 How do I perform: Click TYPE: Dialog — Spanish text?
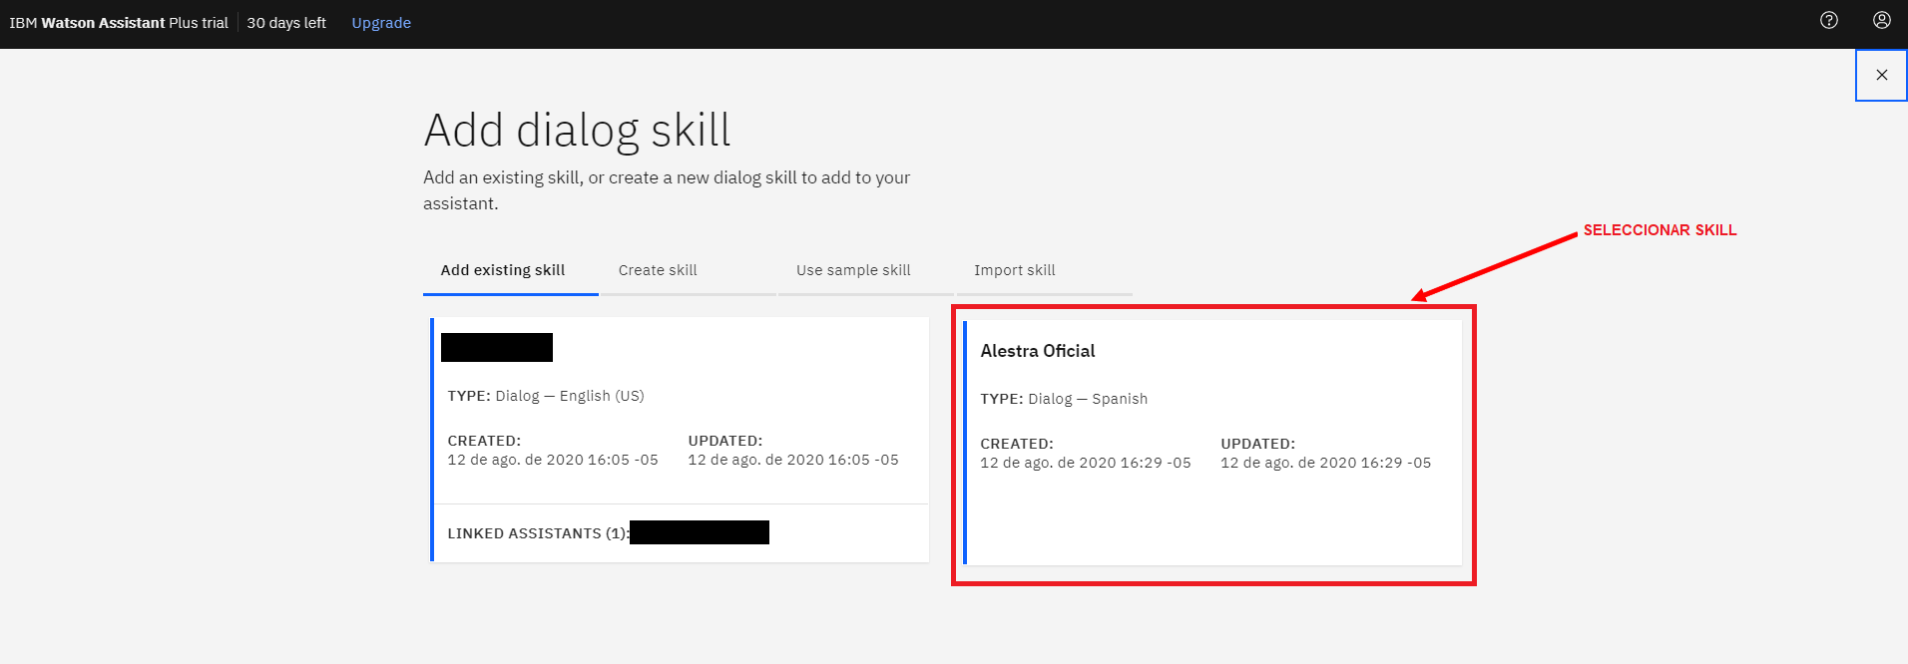pyautogui.click(x=1064, y=399)
